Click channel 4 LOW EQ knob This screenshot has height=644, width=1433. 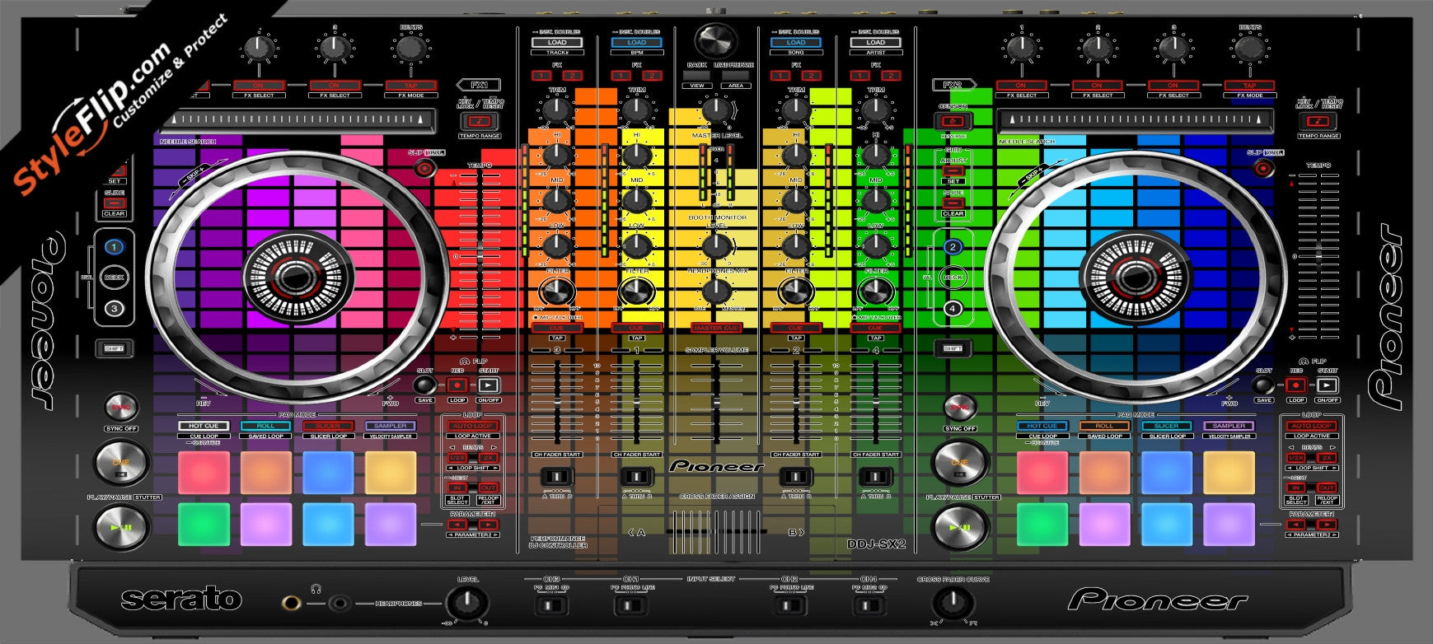point(875,245)
